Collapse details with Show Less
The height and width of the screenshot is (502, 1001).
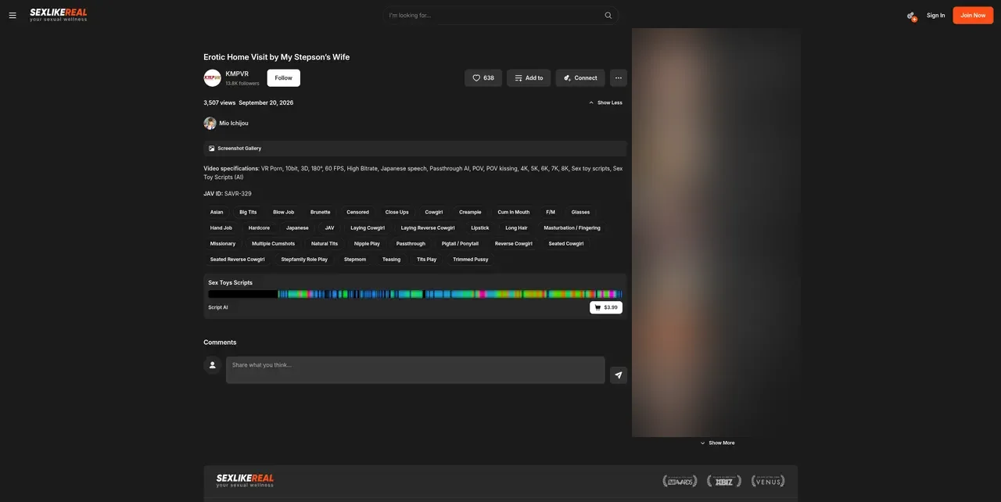[606, 102]
